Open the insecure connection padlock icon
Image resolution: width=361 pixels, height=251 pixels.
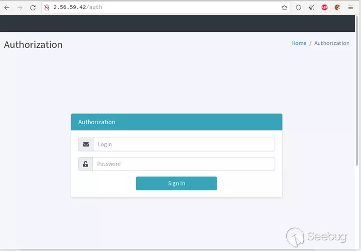point(47,8)
